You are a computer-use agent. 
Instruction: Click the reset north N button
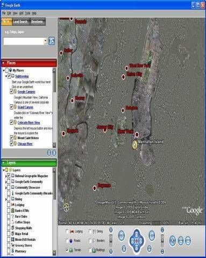tap(124, 249)
